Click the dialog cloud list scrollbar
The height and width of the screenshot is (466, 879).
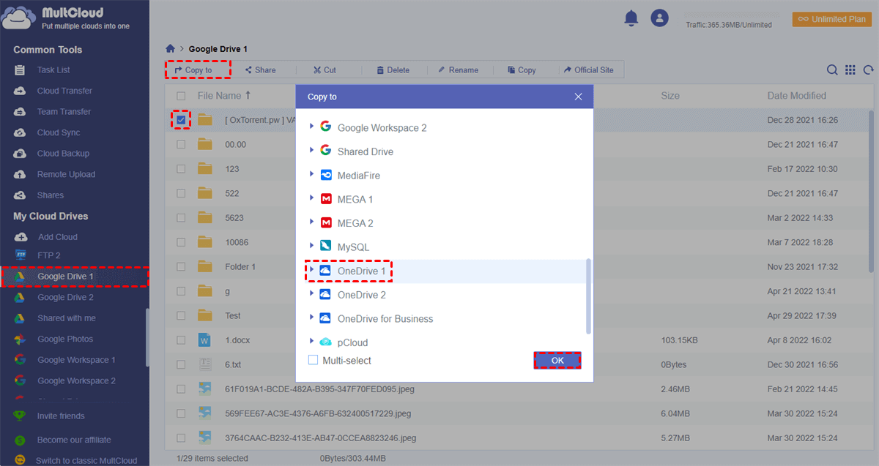coord(588,296)
